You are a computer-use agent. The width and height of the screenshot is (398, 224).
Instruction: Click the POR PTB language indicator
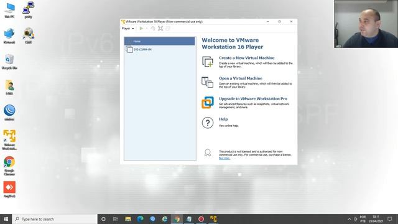[363, 219]
